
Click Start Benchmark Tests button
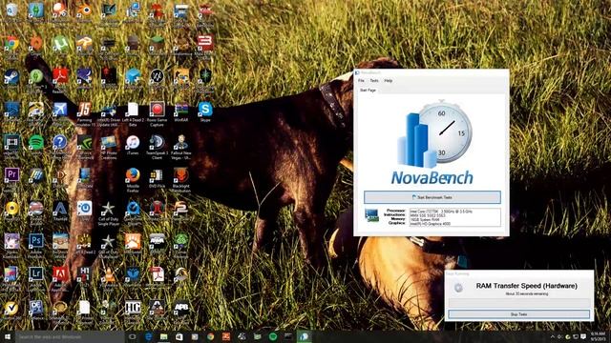click(432, 197)
